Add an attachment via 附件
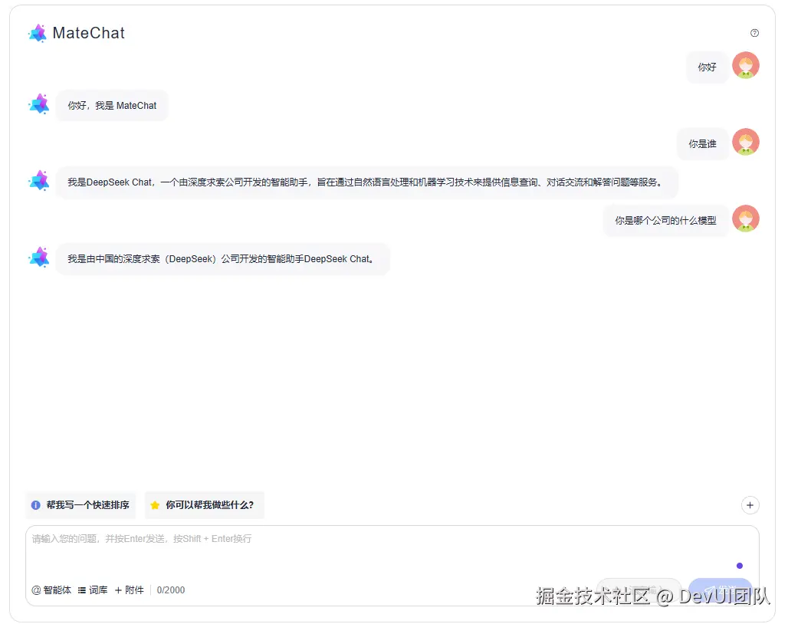Viewport: 788px width, 624px height. coord(130,590)
